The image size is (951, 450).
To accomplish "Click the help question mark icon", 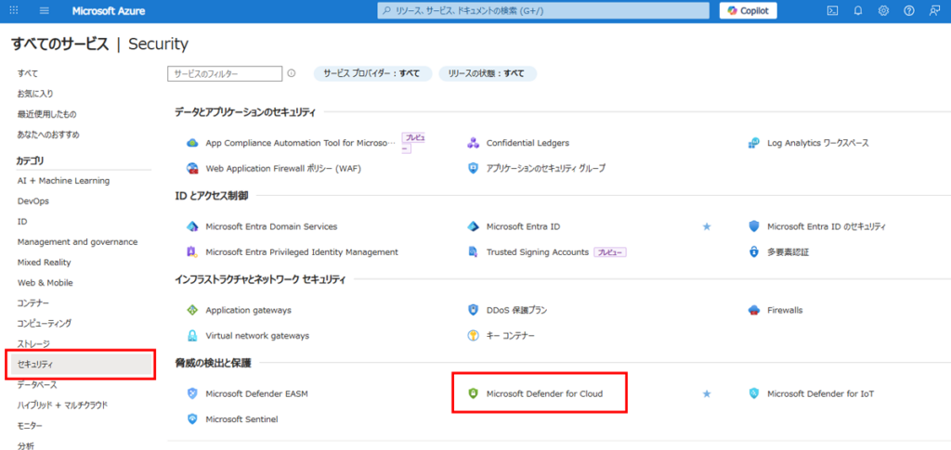I will [x=908, y=10].
